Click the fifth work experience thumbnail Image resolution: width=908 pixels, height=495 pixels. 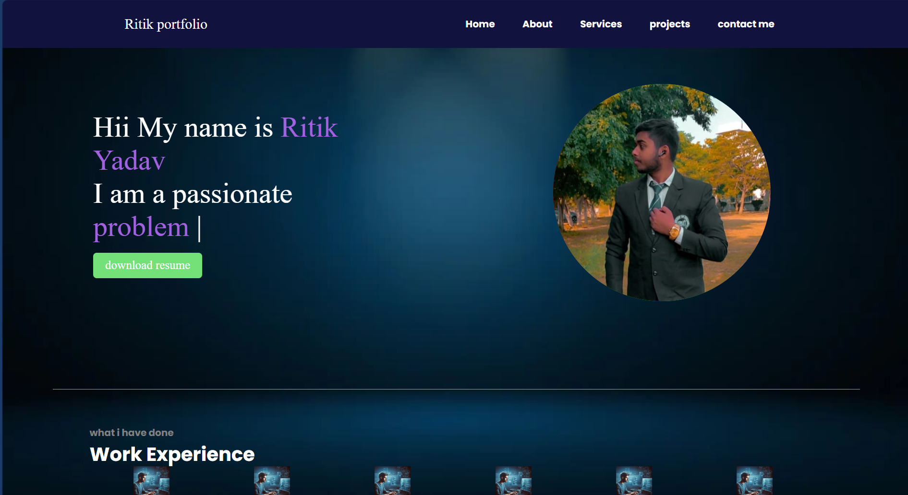634,481
